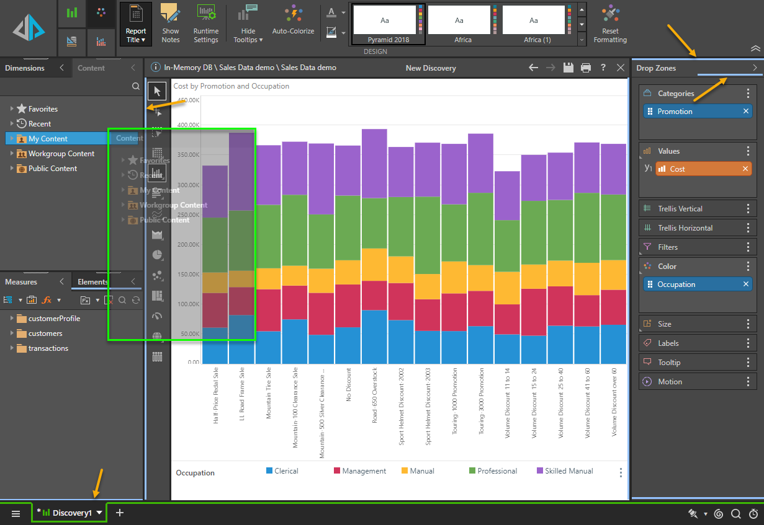Click the orange formula fx icon

click(x=47, y=300)
